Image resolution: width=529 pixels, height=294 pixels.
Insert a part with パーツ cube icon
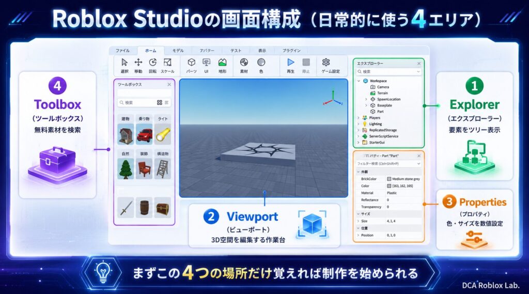pos(192,63)
